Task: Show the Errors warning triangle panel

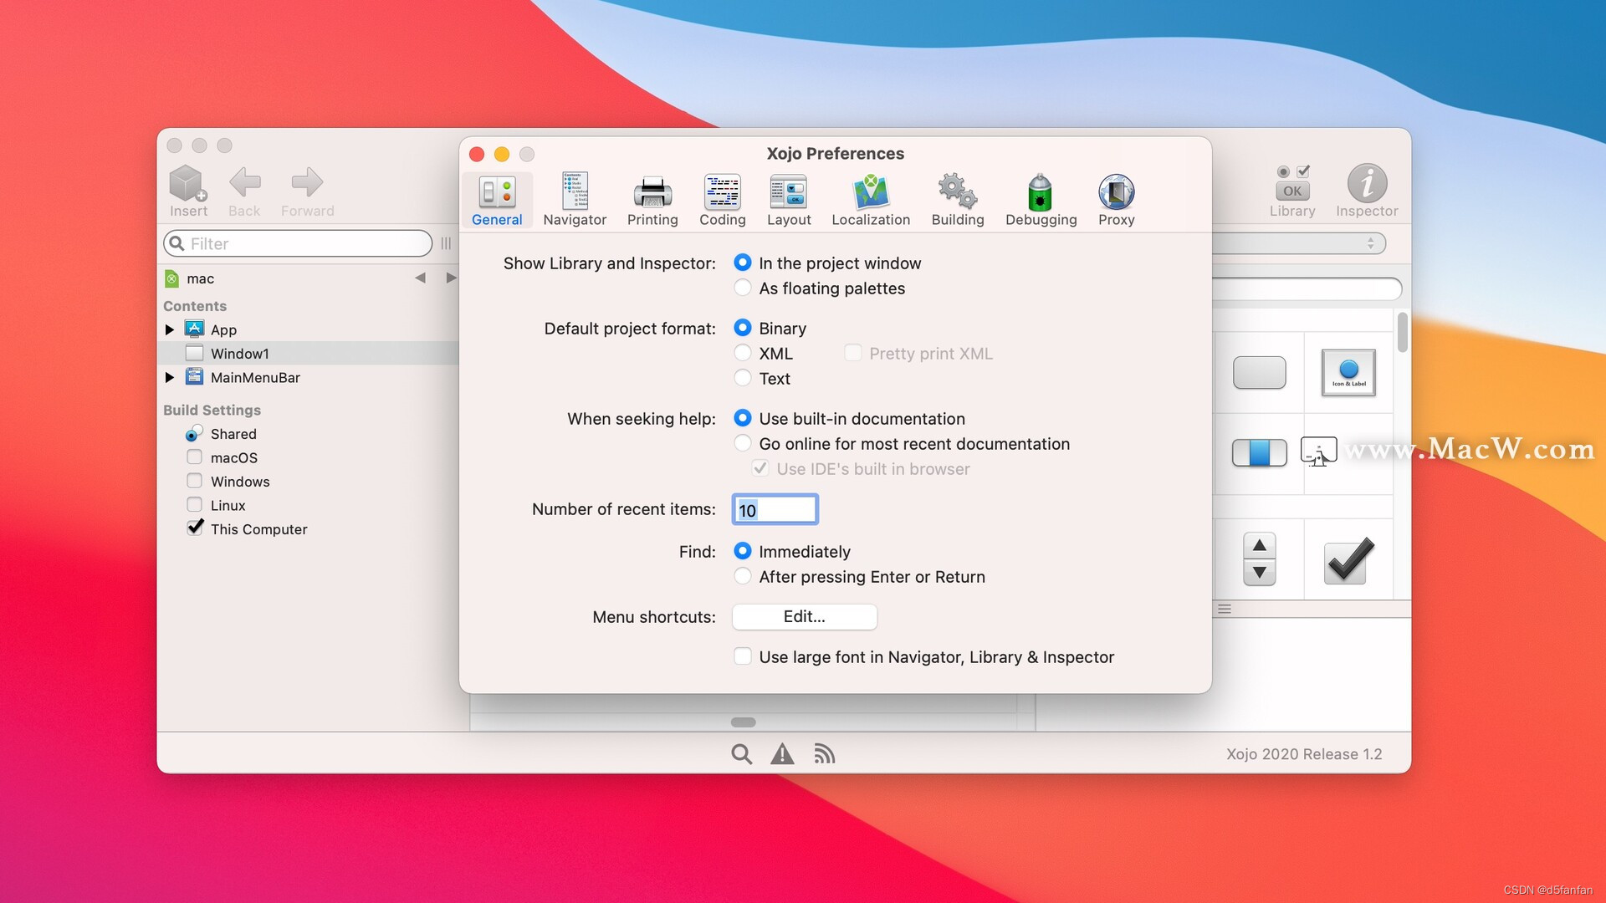Action: [x=782, y=754]
